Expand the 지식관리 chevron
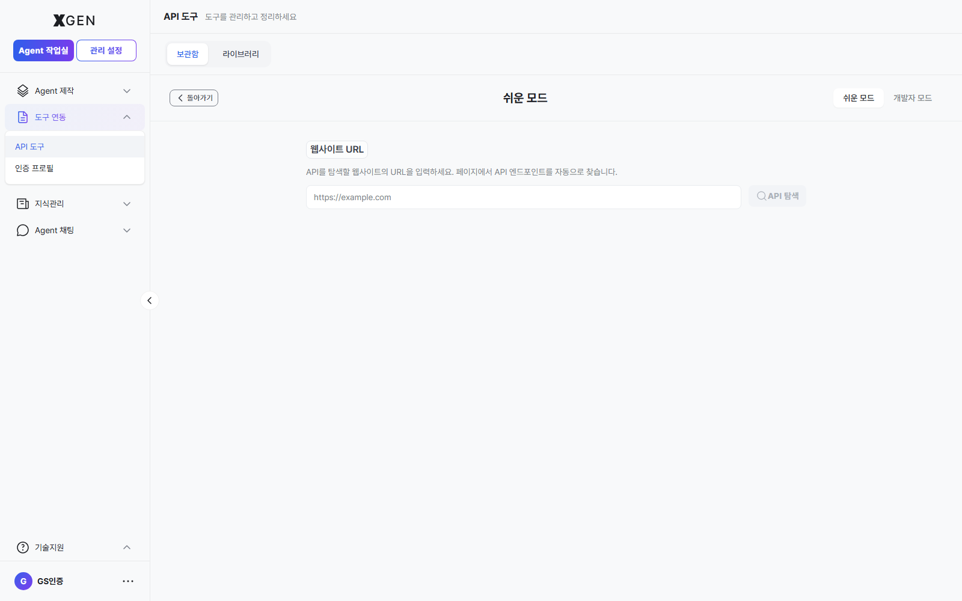 (127, 204)
